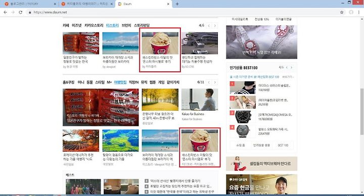
Task: Open the Chrome three-dot menu
Action: [x=358, y=12]
